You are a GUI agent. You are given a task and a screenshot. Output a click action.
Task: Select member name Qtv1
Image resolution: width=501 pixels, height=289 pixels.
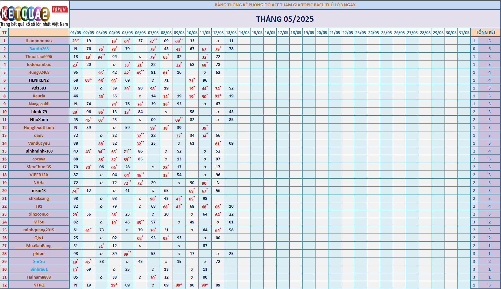pos(39,238)
